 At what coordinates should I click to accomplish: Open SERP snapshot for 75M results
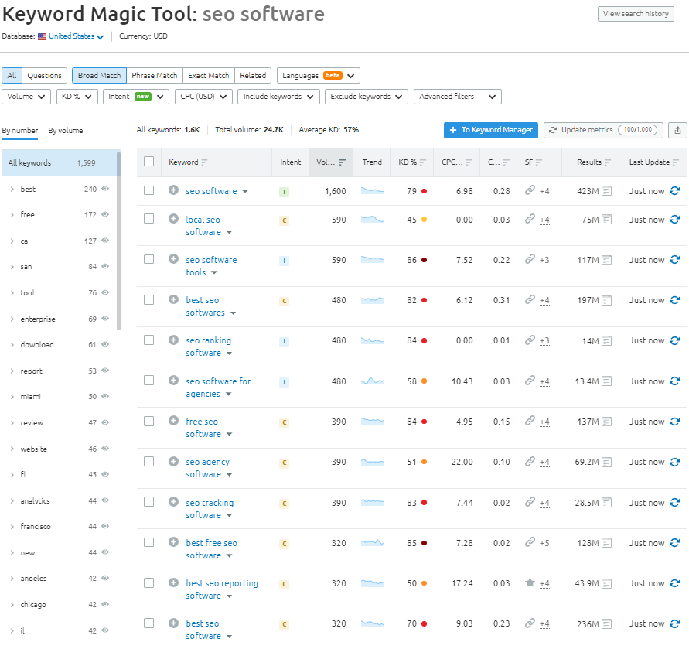tap(606, 220)
